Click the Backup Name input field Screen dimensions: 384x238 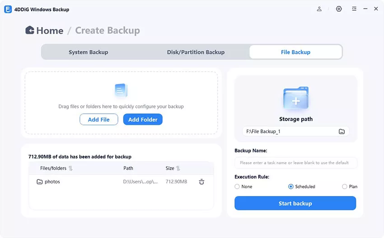tap(296, 163)
